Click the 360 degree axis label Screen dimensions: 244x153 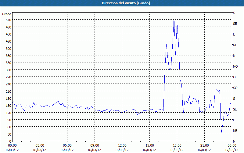[9, 56]
